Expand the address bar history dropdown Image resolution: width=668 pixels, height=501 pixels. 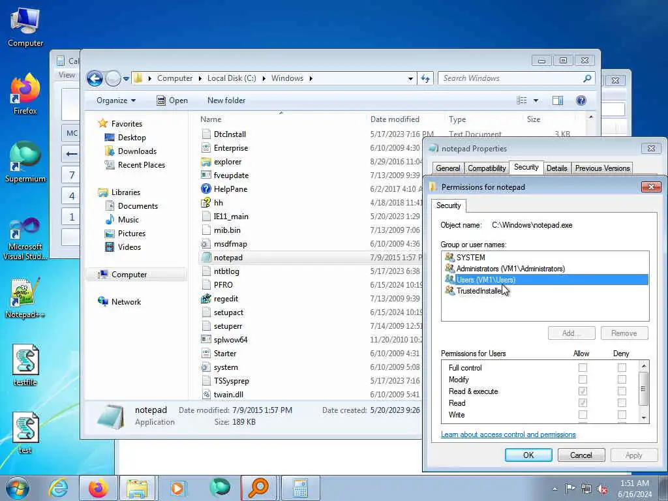(x=410, y=78)
